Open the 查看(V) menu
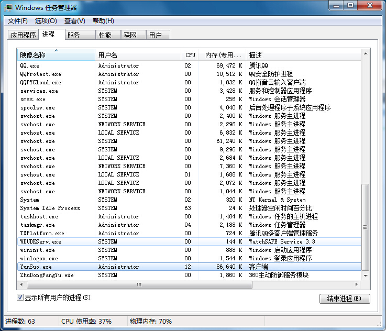 pyautogui.click(x=74, y=21)
